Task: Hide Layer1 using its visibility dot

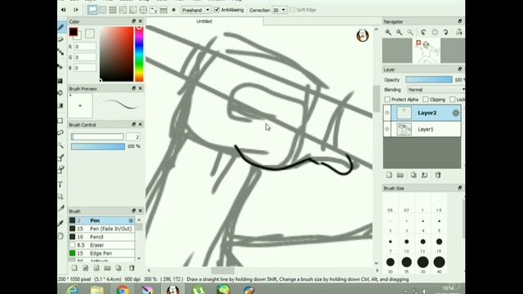Action: pos(387,129)
